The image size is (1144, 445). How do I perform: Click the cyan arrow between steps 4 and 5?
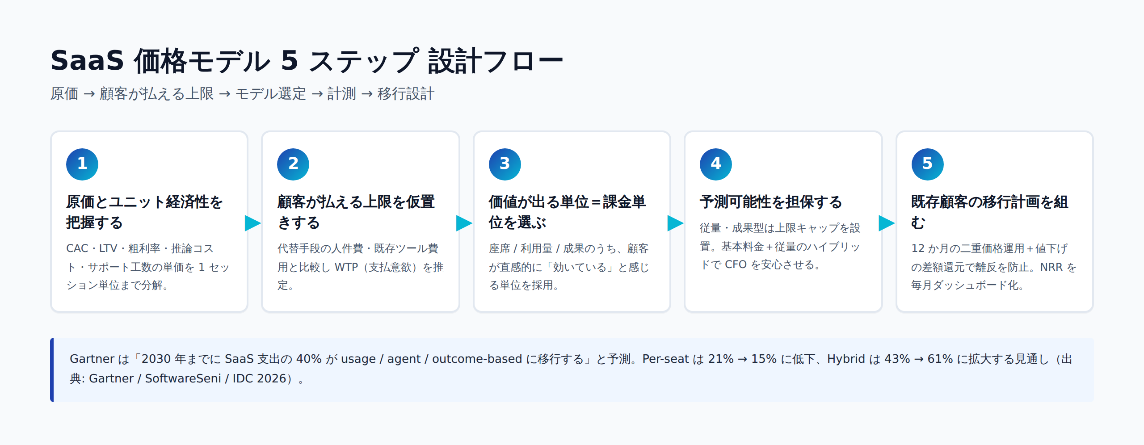[x=887, y=223]
